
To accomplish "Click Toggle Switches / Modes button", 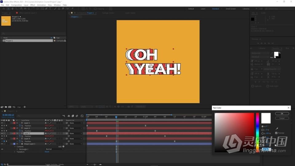I will (x=55, y=164).
